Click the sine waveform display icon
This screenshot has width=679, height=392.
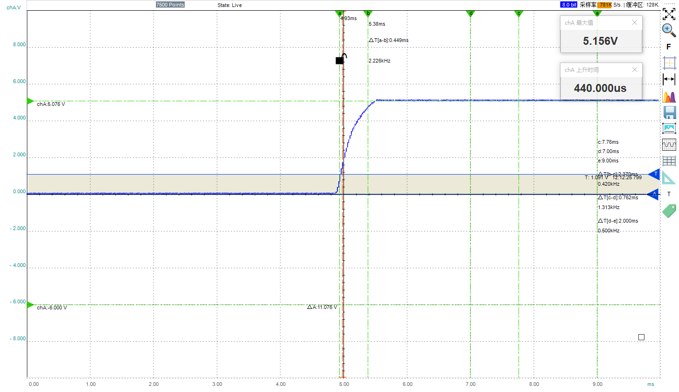[x=669, y=145]
